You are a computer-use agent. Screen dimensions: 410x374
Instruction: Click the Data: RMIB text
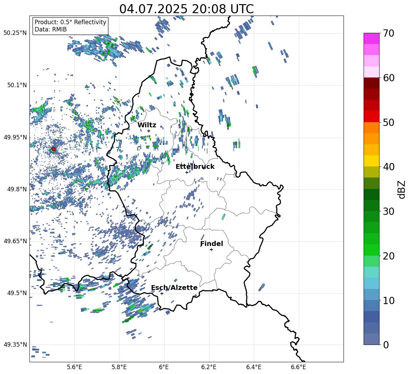(x=51, y=29)
